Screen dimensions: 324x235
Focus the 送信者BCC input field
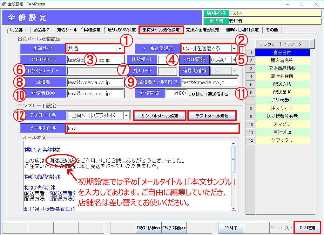pyautogui.click(x=95, y=93)
